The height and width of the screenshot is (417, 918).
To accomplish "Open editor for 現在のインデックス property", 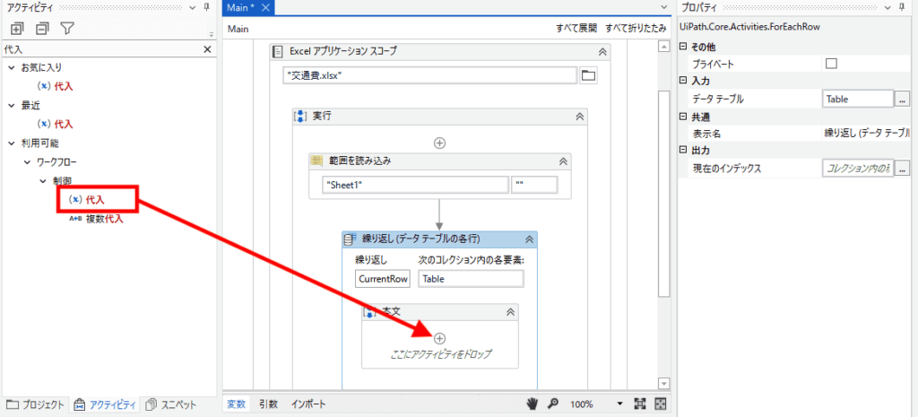I will coord(902,169).
